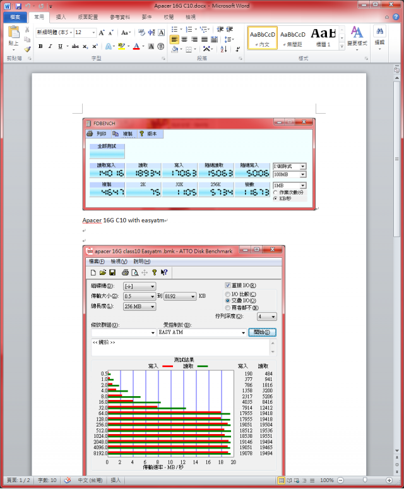Image resolution: width=404 pixels, height=489 pixels.
Task: Click the proofing errors status icon
Action: 68,480
